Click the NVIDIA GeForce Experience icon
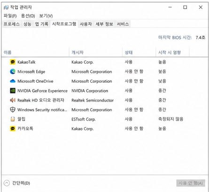Image resolution: width=209 pixels, height=192 pixels. point(13,91)
